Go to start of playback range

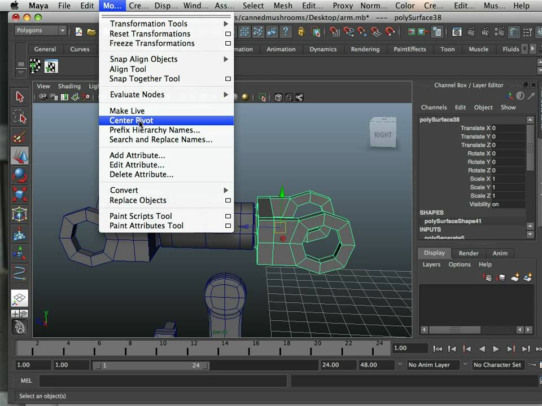point(438,349)
